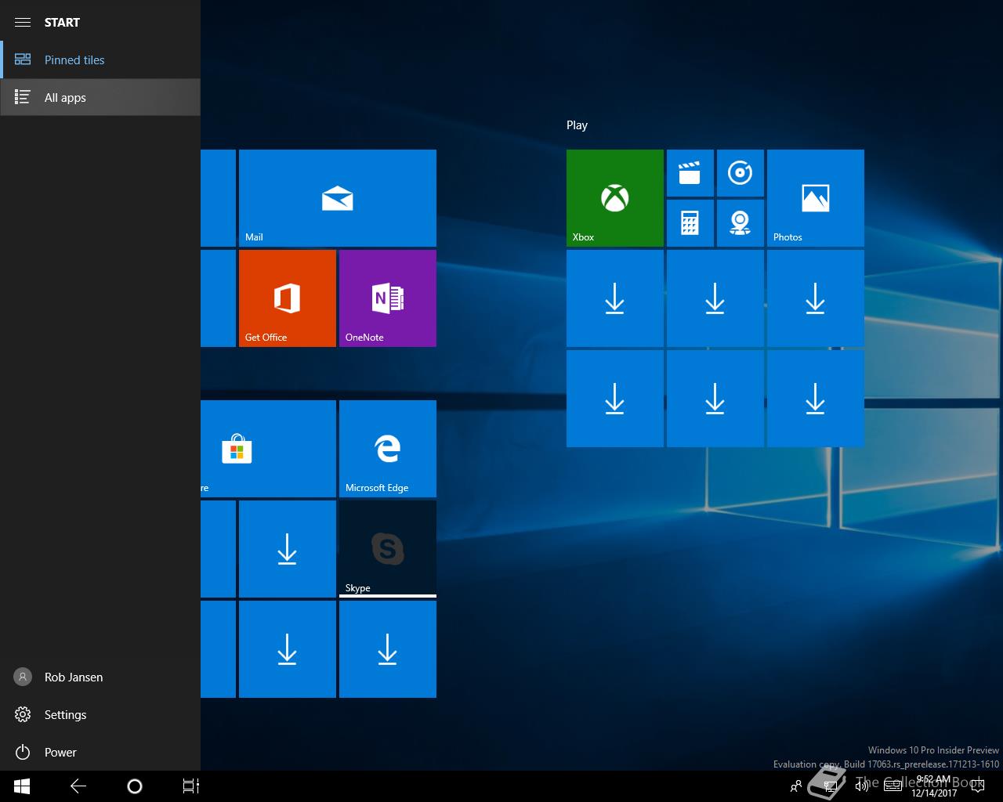The image size is (1003, 802).
Task: Open Cortana circle on taskbar
Action: (135, 786)
